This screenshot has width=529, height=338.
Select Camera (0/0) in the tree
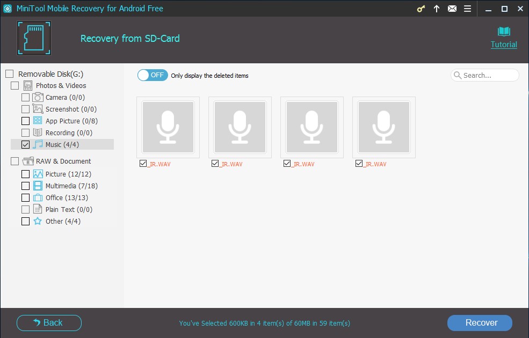tap(65, 98)
